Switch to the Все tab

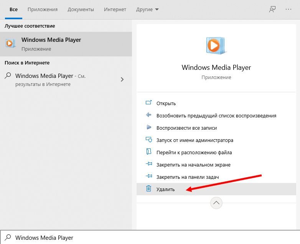(x=13, y=9)
